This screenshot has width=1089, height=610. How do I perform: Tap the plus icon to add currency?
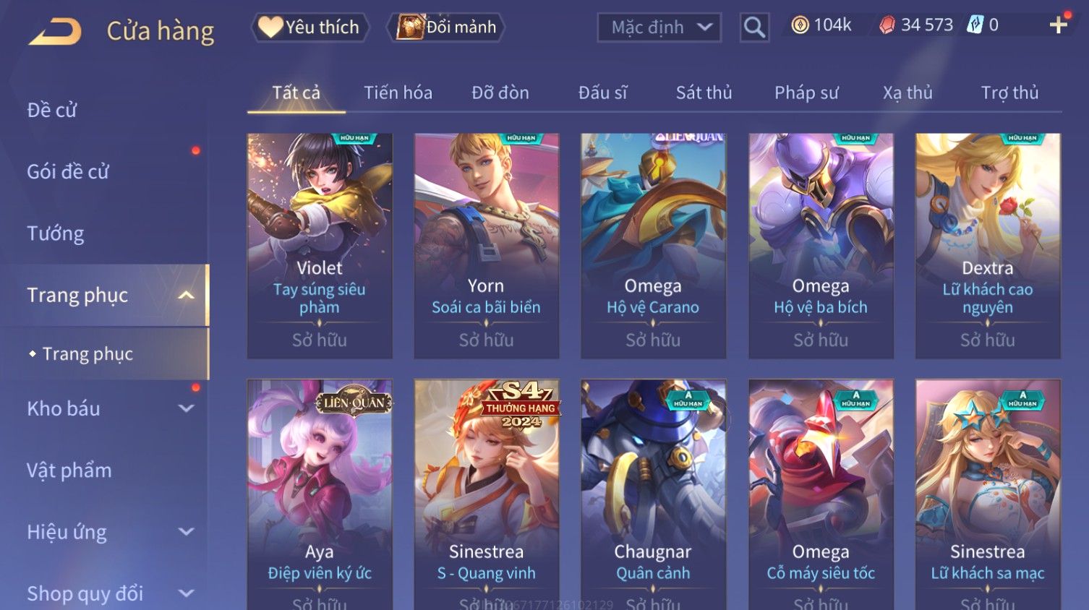pos(1058,25)
